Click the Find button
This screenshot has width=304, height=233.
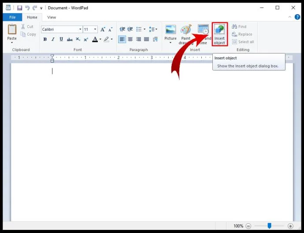(239, 26)
